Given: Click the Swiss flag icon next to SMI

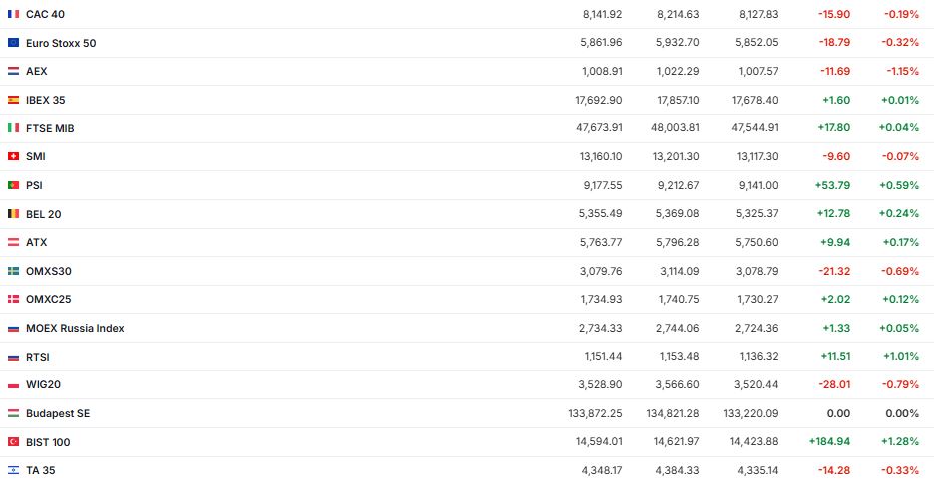Looking at the screenshot, I should tap(13, 156).
